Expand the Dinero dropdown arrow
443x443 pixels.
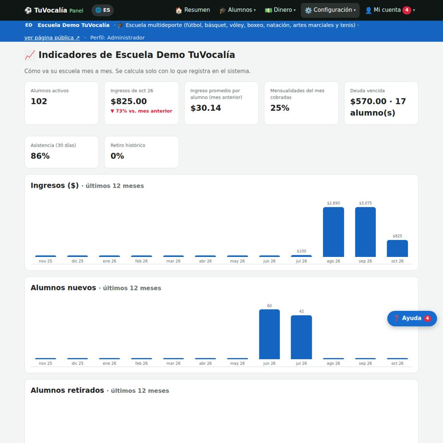click(295, 11)
